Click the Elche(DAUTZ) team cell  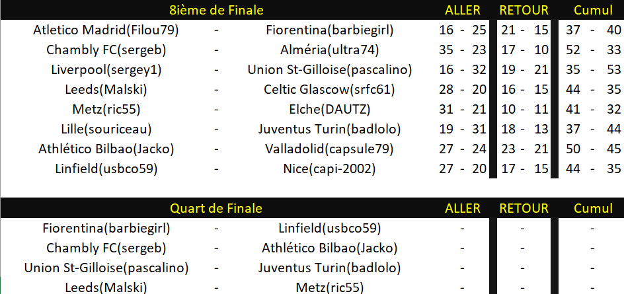coord(329,109)
